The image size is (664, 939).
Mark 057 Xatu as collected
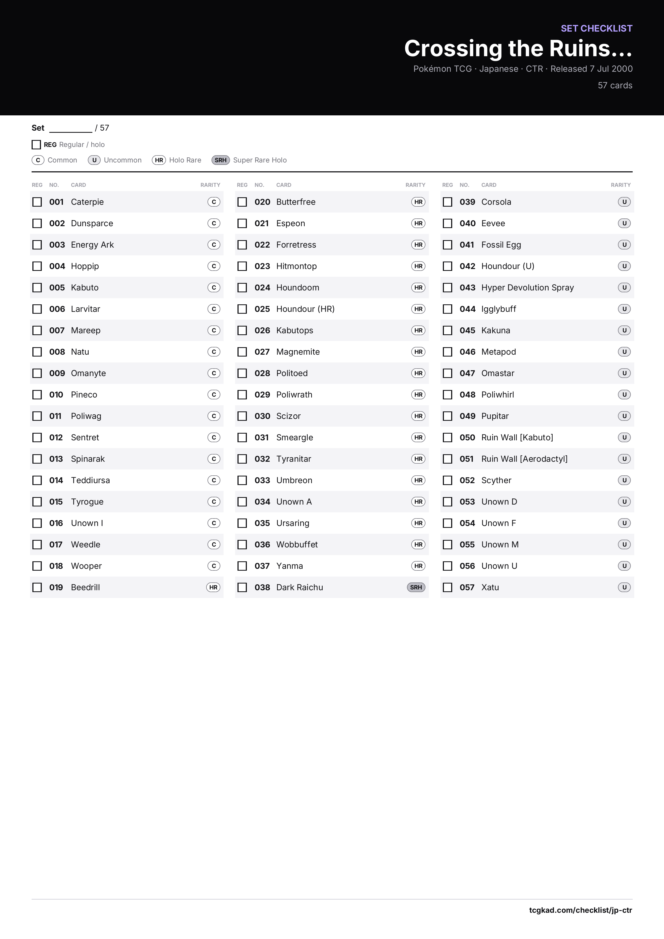coord(448,587)
